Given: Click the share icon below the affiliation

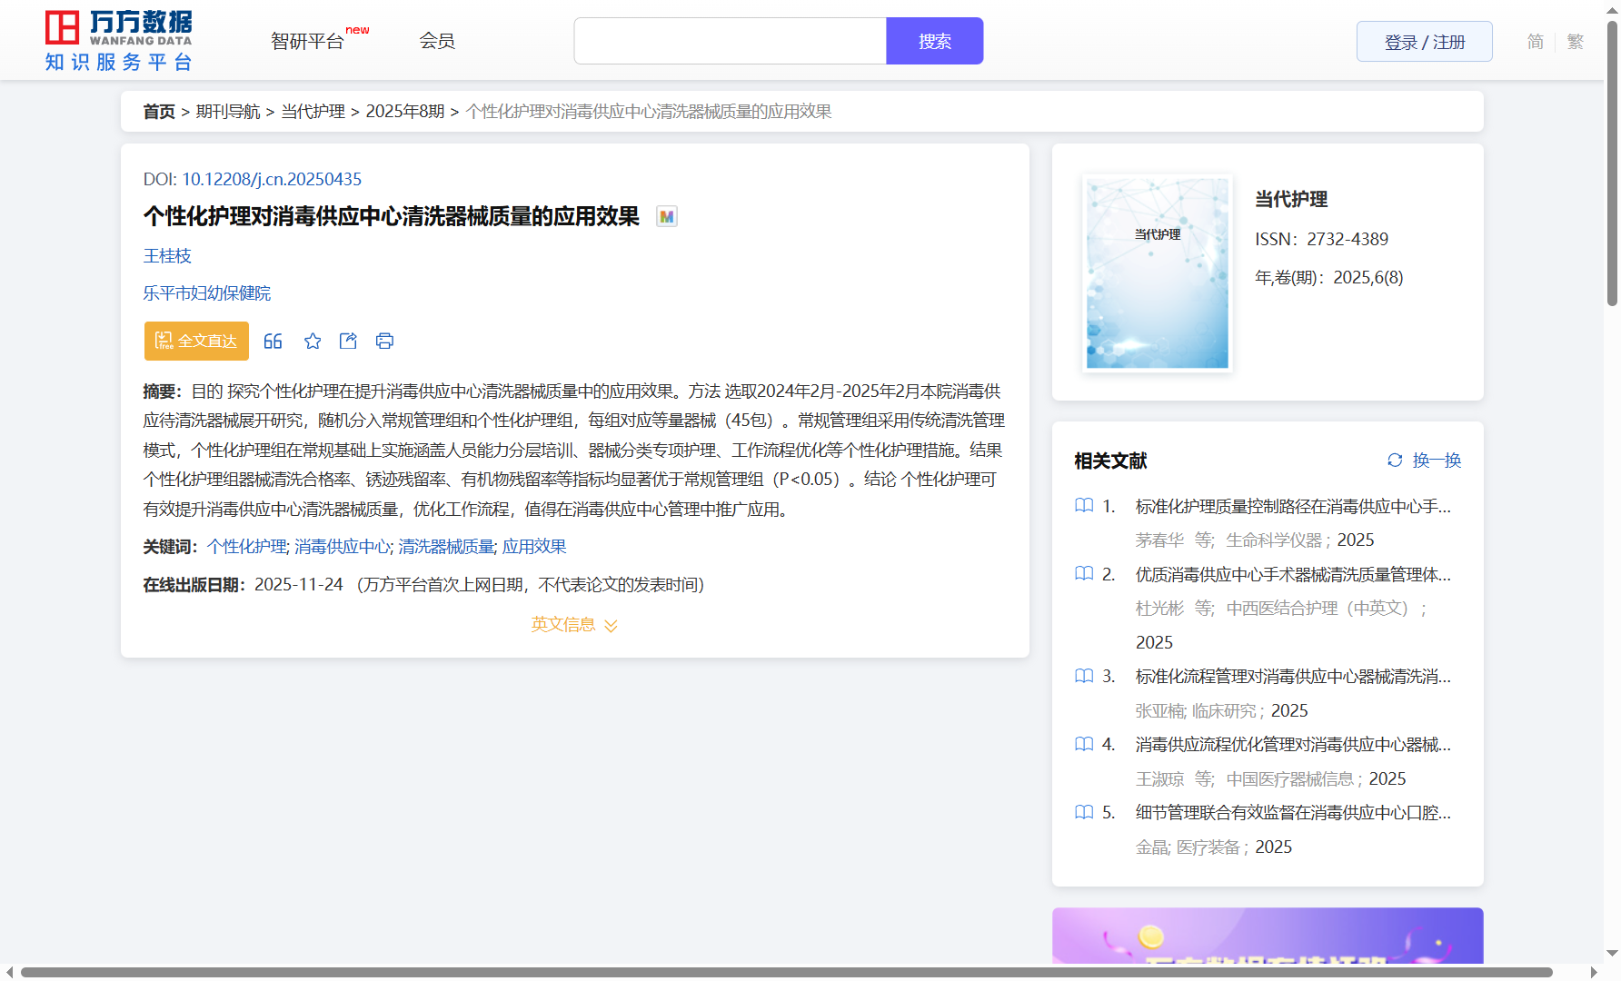Looking at the screenshot, I should [x=348, y=342].
